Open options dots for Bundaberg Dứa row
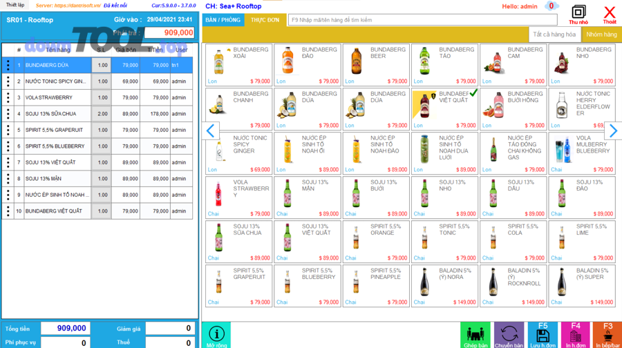622x348 pixels. click(8, 65)
